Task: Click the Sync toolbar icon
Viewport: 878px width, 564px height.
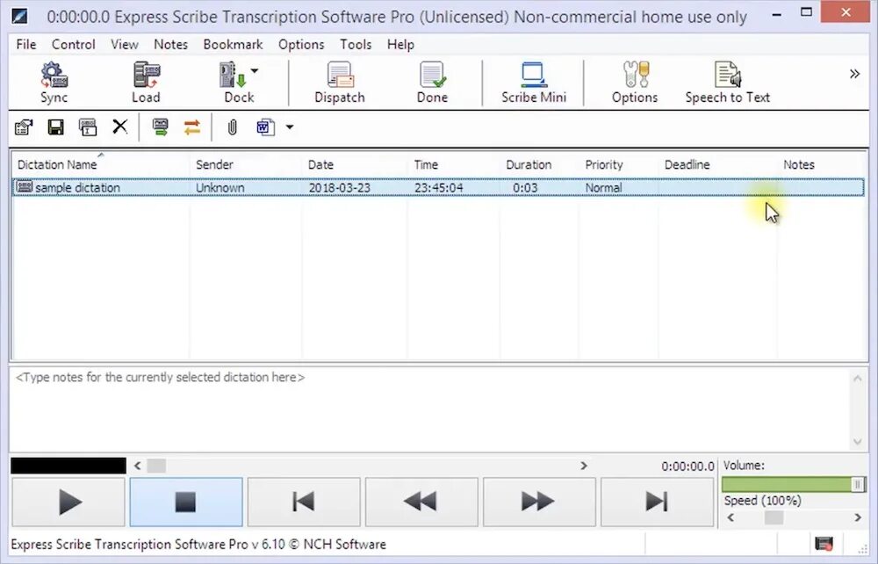Action: coord(54,83)
